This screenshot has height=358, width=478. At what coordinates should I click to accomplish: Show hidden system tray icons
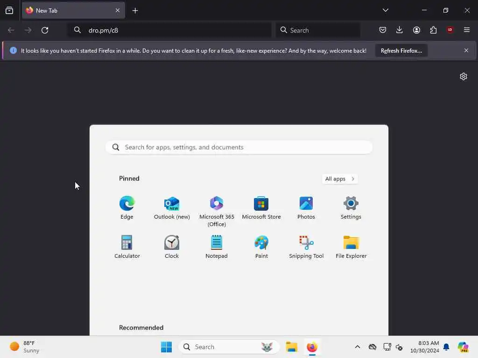click(x=358, y=347)
